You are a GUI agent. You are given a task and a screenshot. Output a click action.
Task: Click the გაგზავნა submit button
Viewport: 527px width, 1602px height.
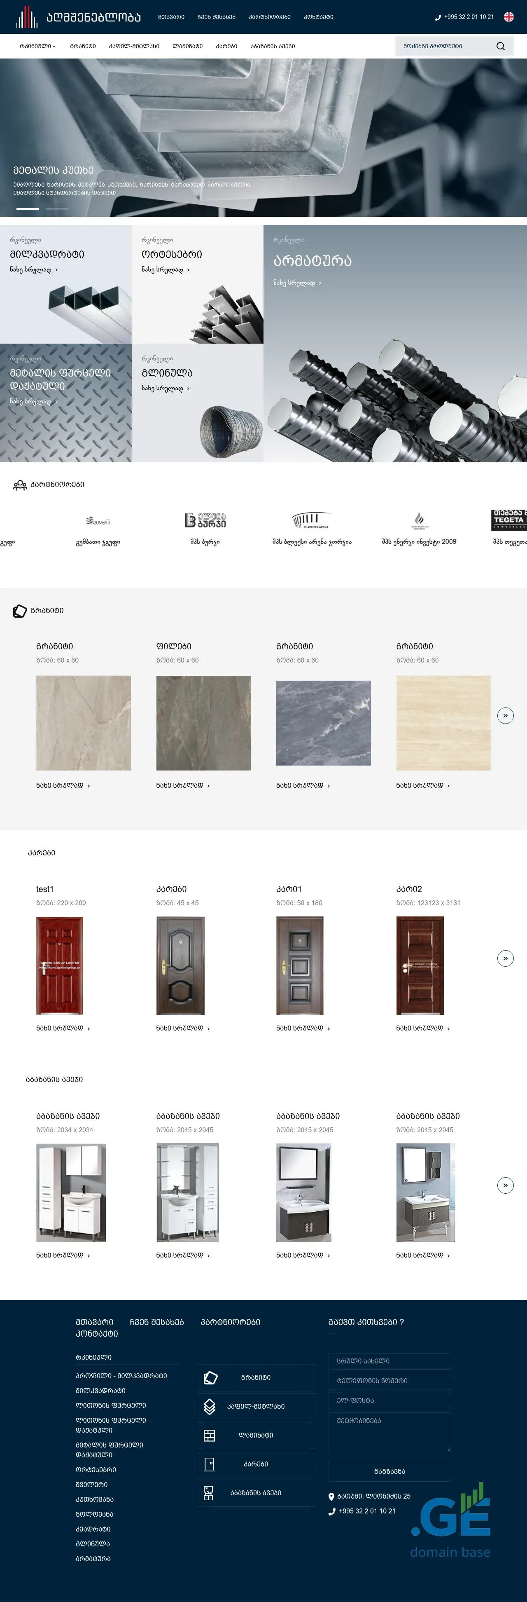389,1471
